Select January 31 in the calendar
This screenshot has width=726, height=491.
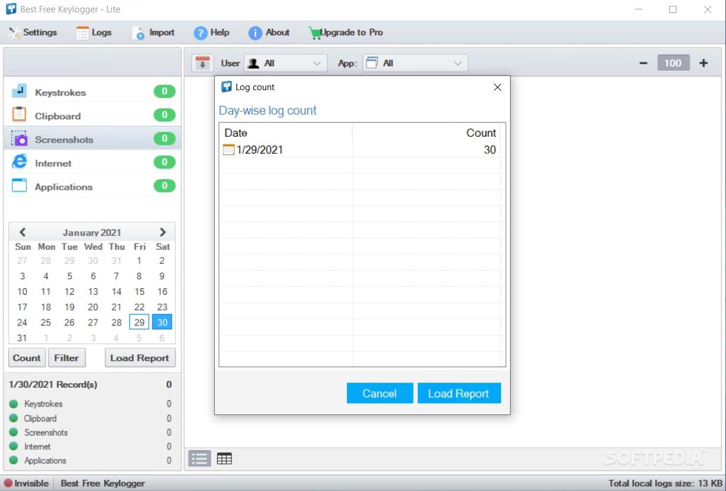click(22, 338)
